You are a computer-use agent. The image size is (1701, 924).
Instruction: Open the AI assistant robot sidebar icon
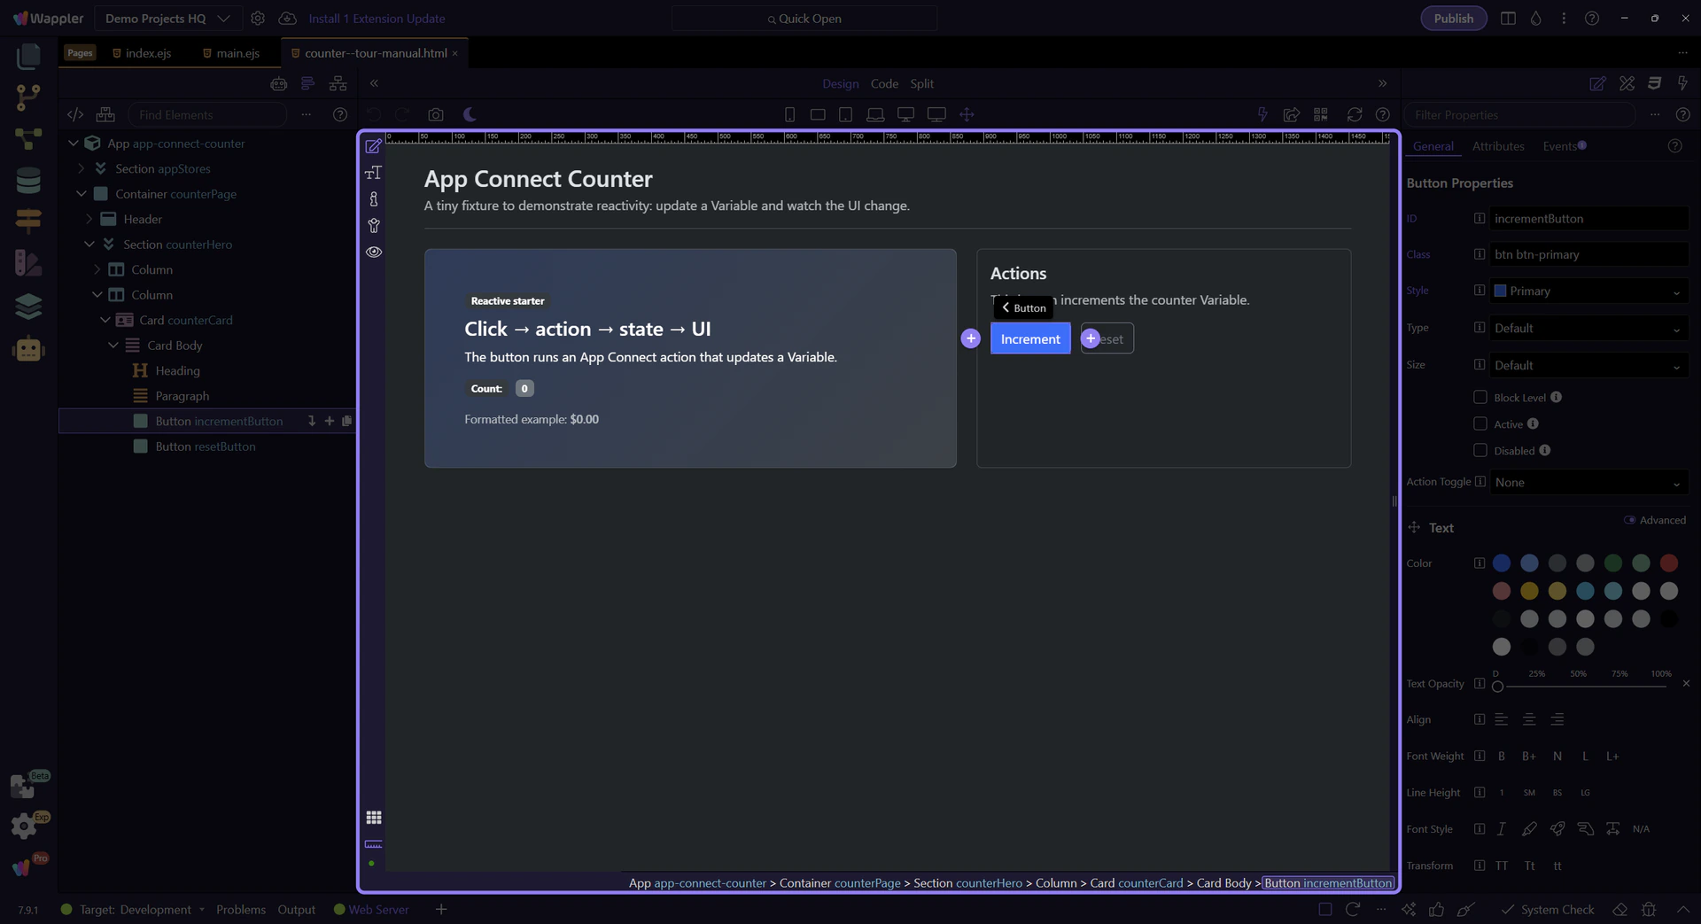coord(28,349)
